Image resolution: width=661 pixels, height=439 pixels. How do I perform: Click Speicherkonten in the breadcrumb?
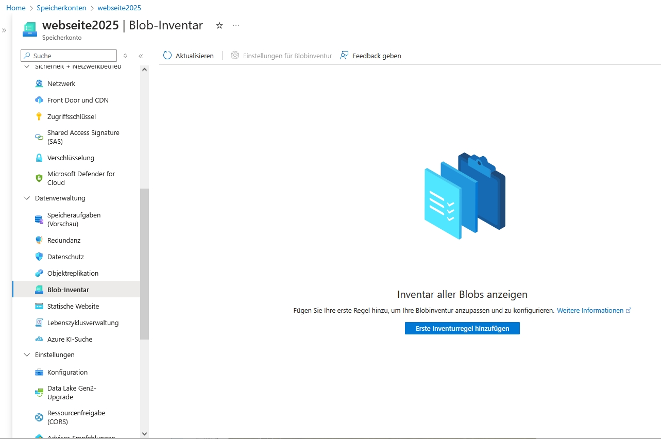click(x=61, y=8)
